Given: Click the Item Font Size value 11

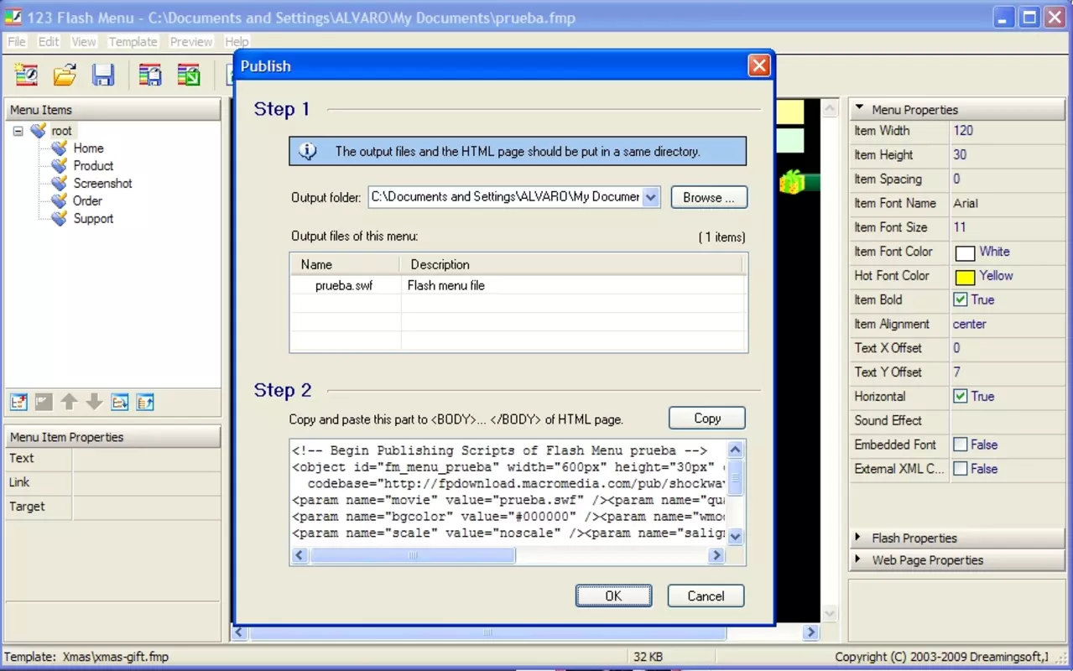Looking at the screenshot, I should [960, 227].
